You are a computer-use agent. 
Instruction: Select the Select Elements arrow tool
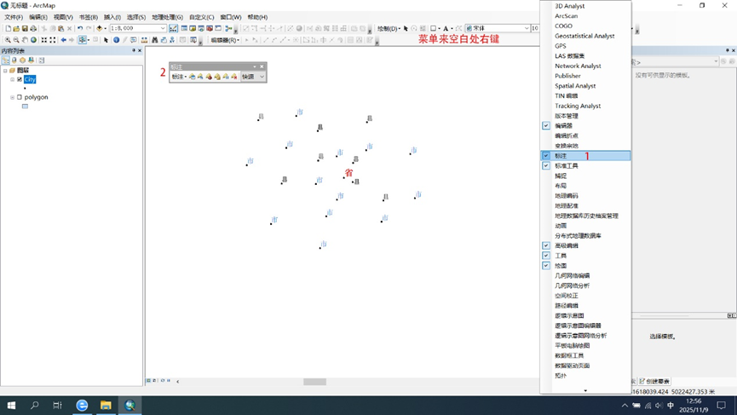click(x=106, y=40)
